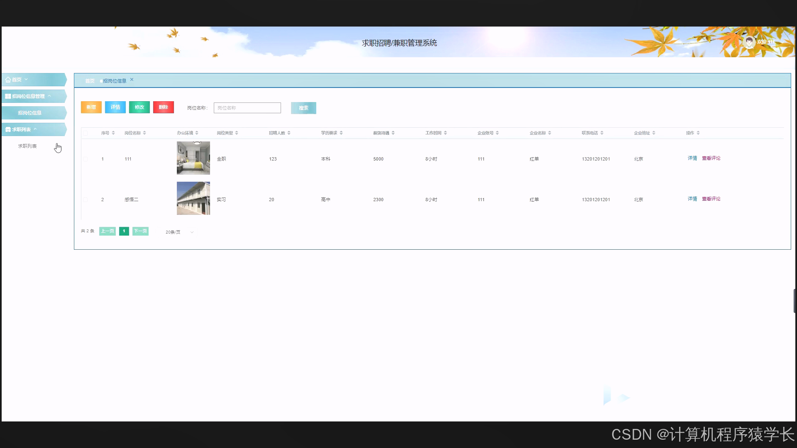Click the icon beside 求职列表 menu
Image resolution: width=797 pixels, height=448 pixels.
8,129
